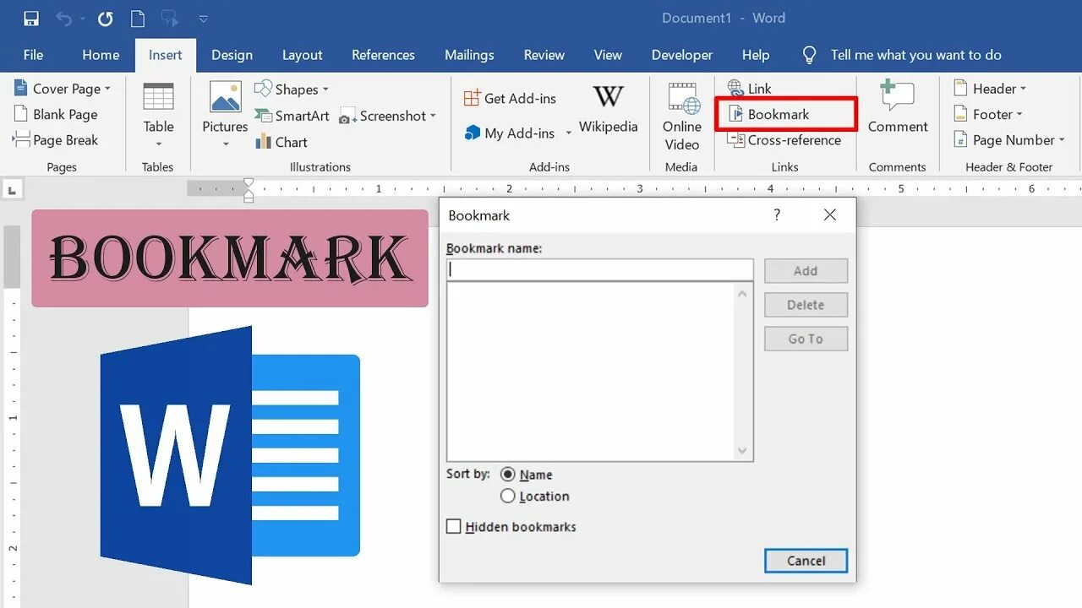Switch to the Layout tab
The width and height of the screenshot is (1082, 608).
[302, 55]
